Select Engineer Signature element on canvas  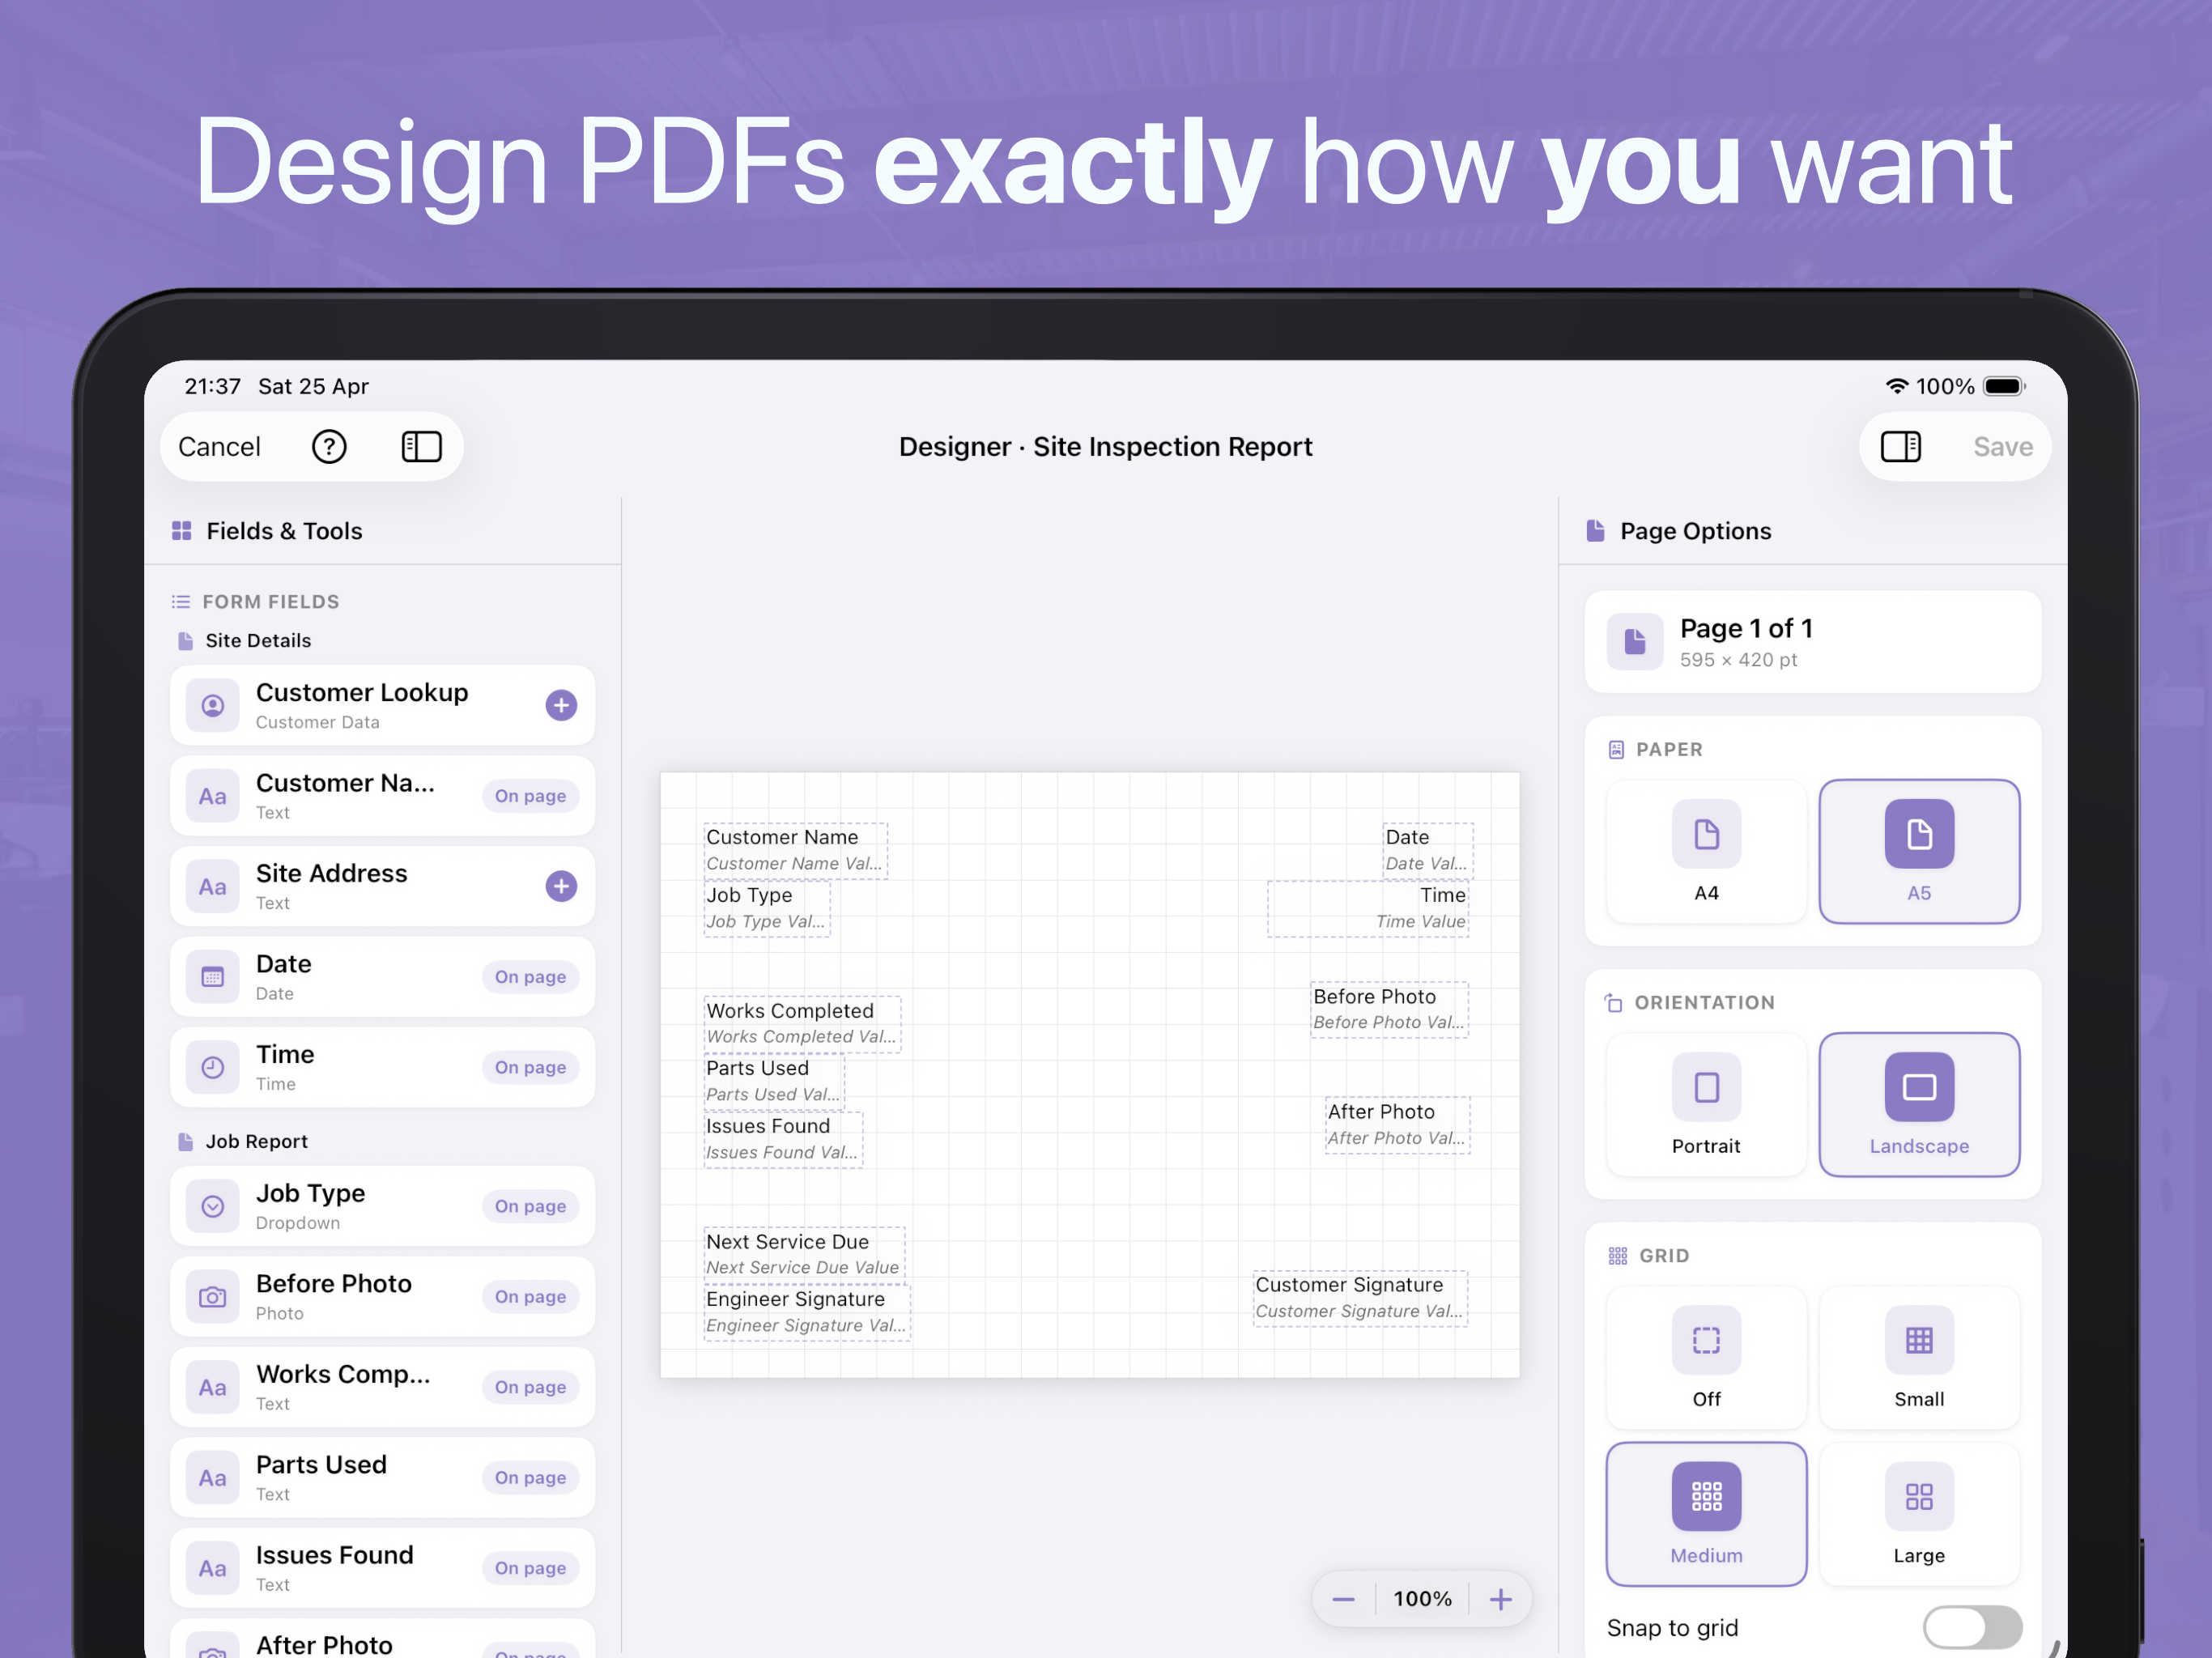tap(807, 1312)
